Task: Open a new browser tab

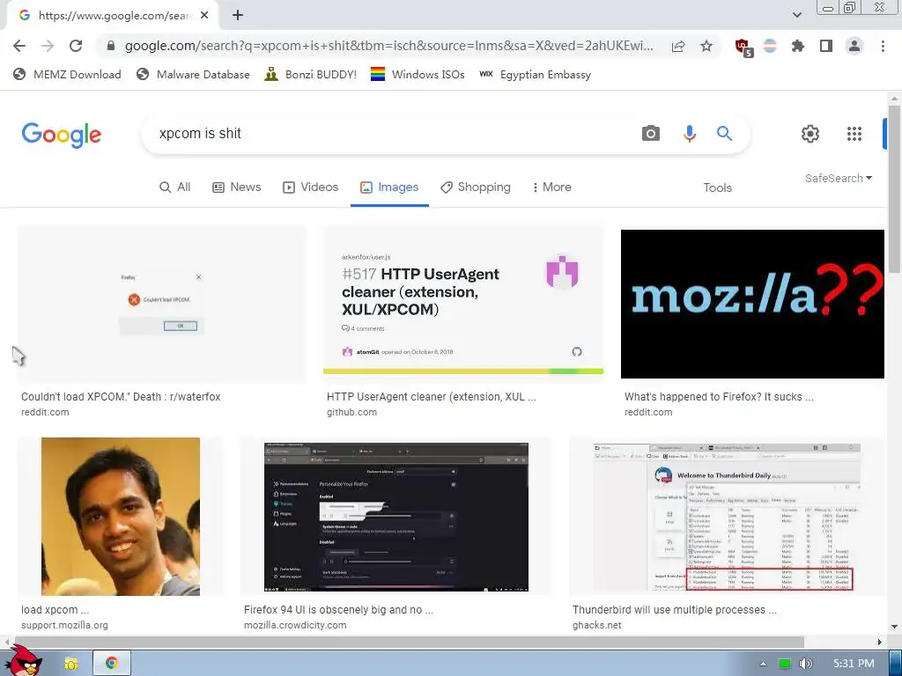Action: pyautogui.click(x=238, y=16)
